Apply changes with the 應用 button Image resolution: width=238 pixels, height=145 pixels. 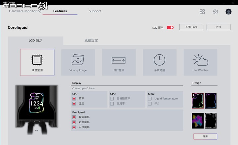(x=205, y=136)
